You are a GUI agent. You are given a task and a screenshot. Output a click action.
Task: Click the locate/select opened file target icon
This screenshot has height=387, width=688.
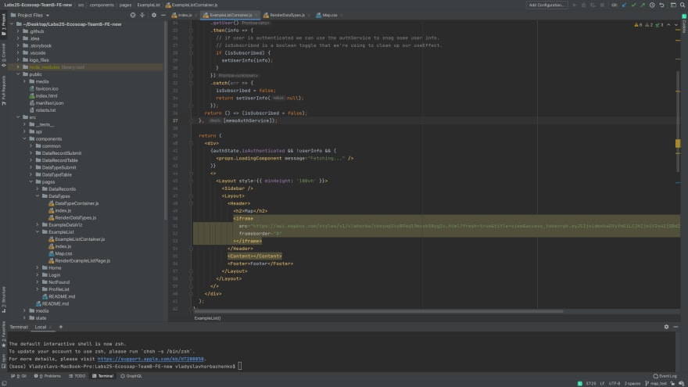click(133, 15)
